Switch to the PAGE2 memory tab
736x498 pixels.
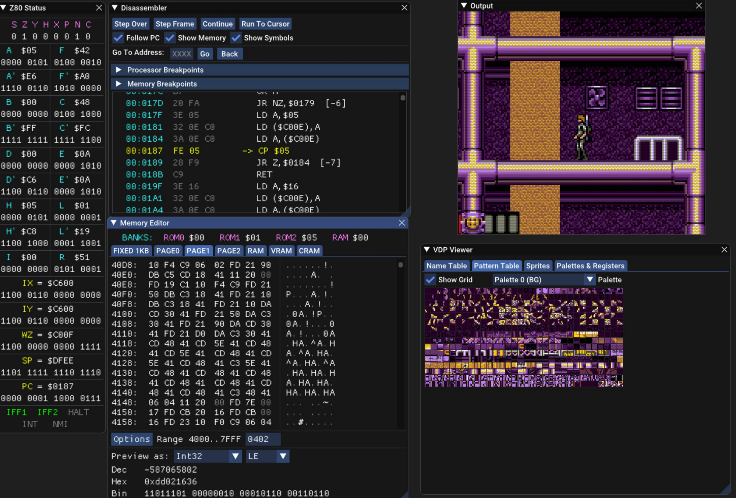pos(229,251)
